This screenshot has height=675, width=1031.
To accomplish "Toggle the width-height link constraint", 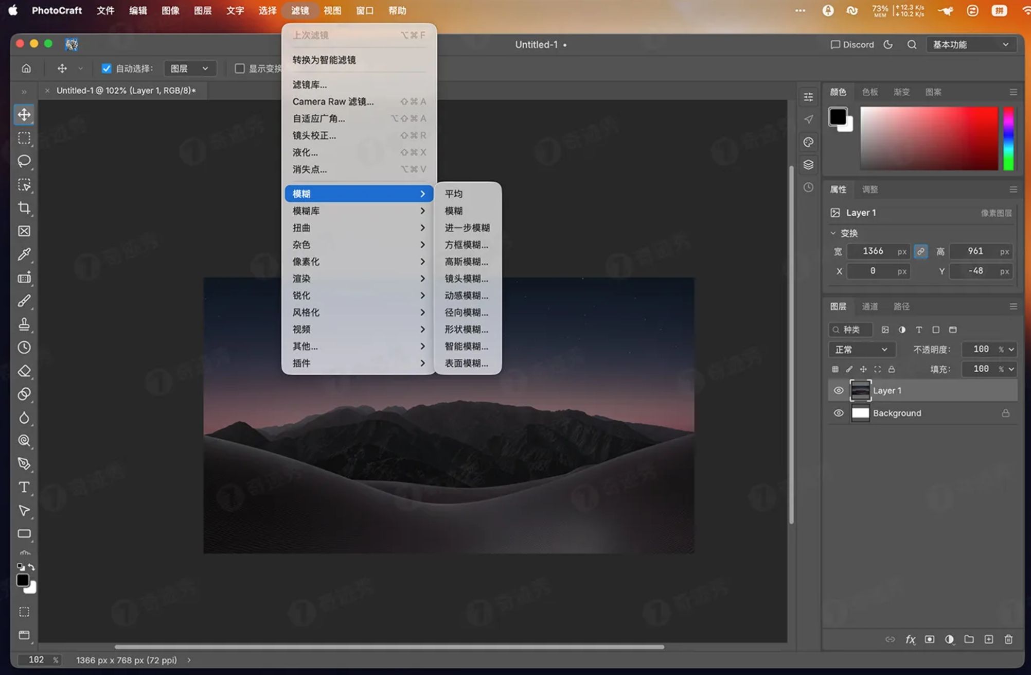I will (x=920, y=251).
